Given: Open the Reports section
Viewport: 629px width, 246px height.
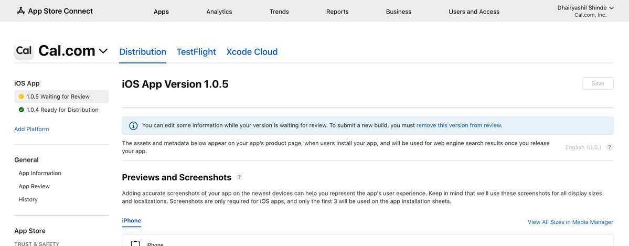Looking at the screenshot, I should [x=337, y=12].
